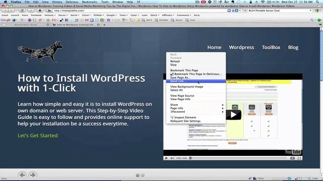Click the URL address bar field
The height and width of the screenshot is (181, 323).
click(x=140, y=11)
